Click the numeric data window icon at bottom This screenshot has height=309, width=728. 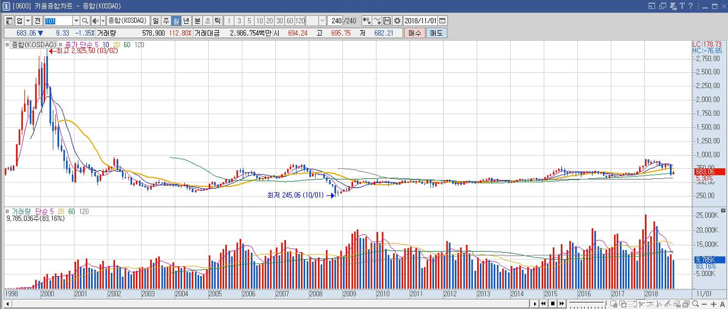pyautogui.click(x=614, y=304)
